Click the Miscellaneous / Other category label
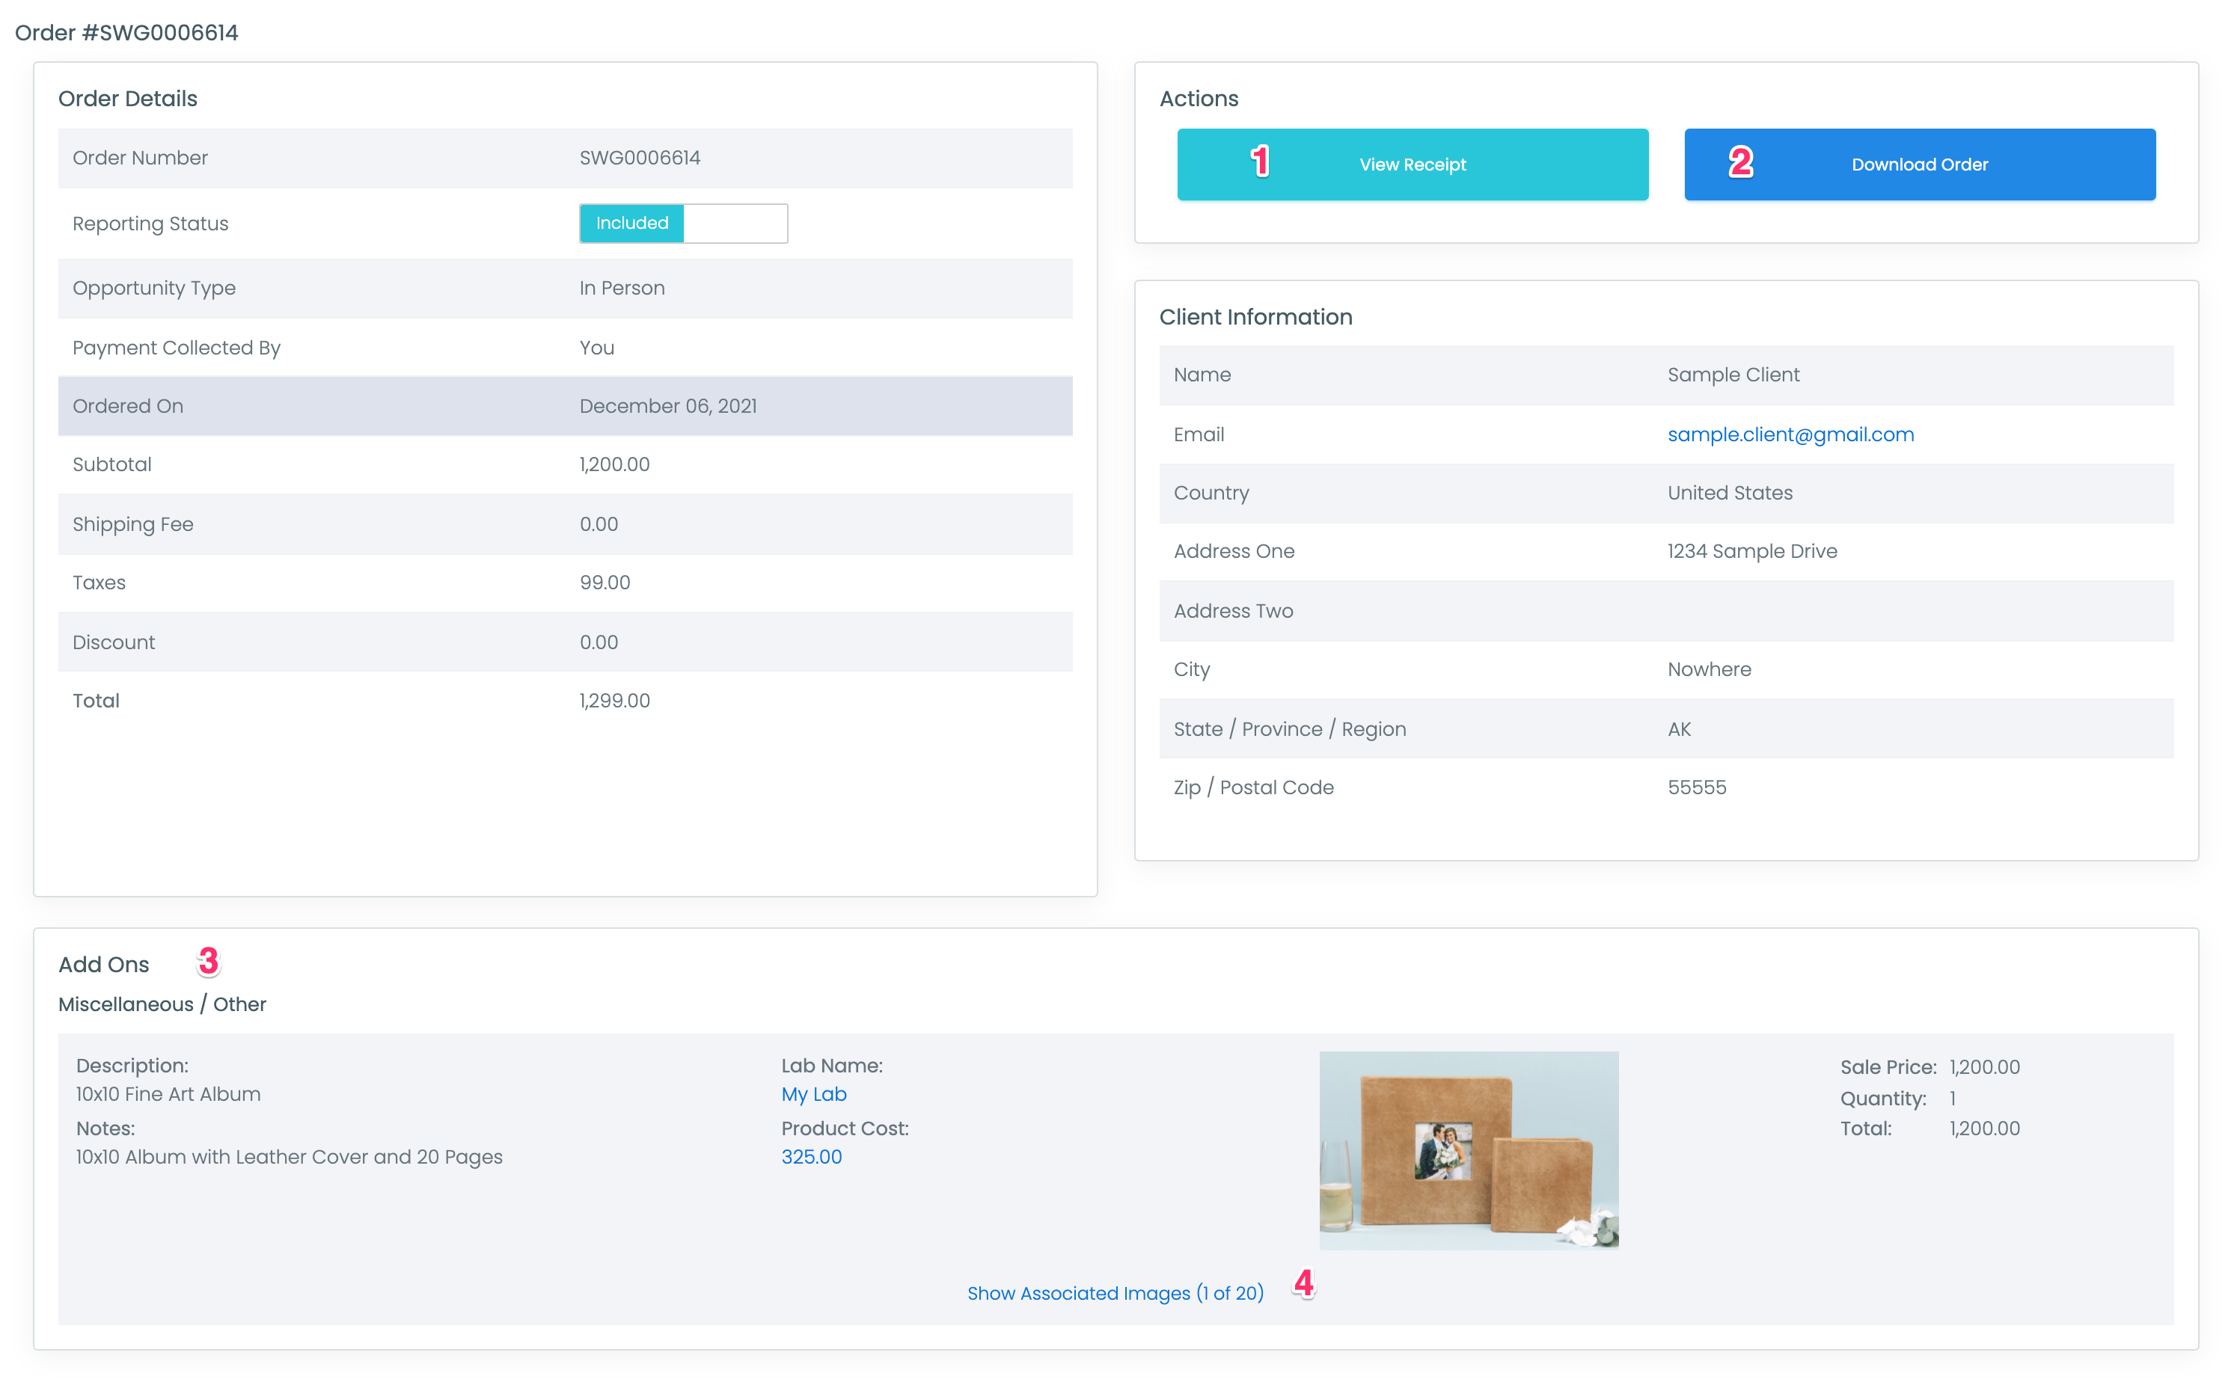 (162, 1004)
